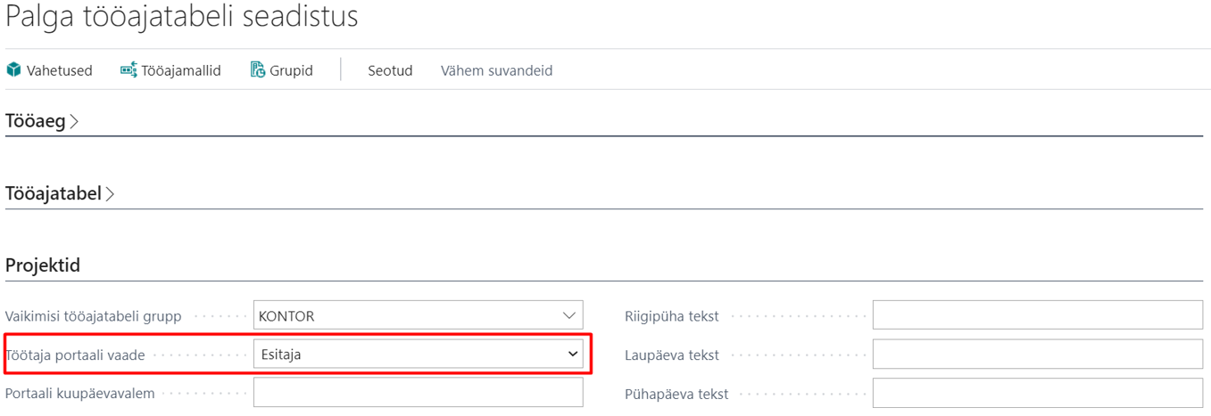The image size is (1211, 416).
Task: Collapse the Projektid section header
Action: coord(43,265)
